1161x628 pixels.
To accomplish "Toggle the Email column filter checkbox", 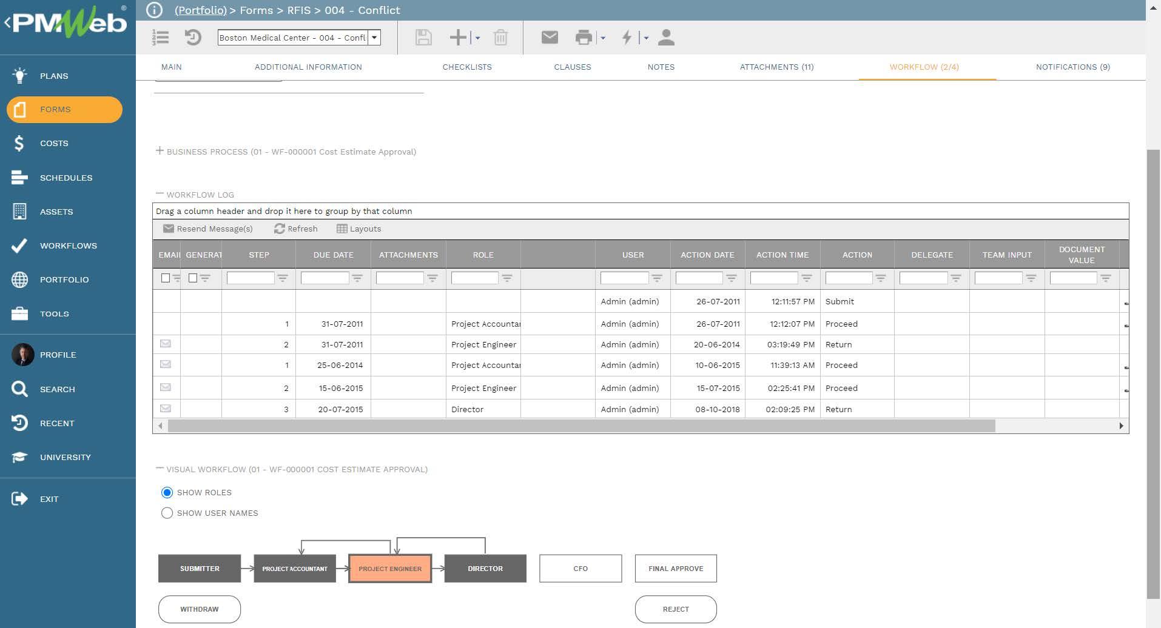I will [166, 278].
